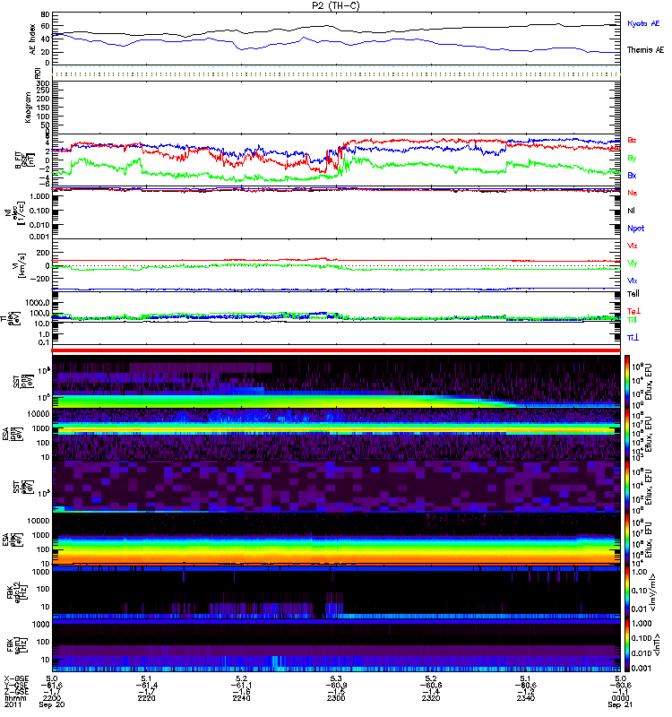Click the ROI axis label

(38, 73)
